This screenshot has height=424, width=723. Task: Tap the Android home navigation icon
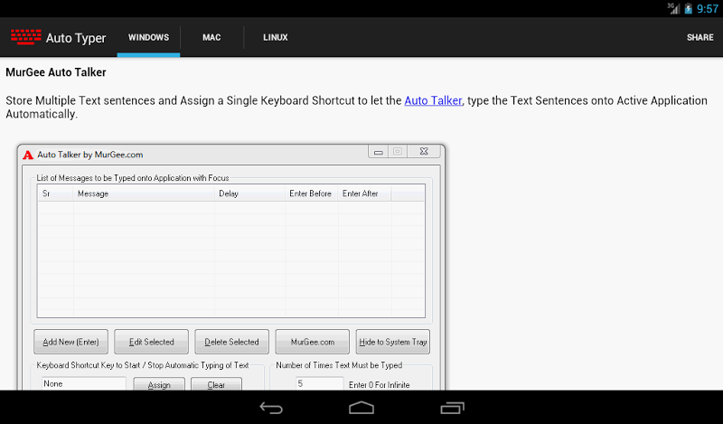(x=361, y=408)
